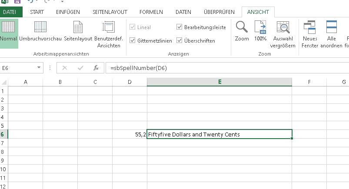Expand the Name Box dropdown arrow

39,68
